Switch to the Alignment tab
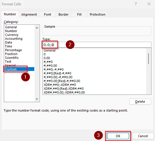 (29, 14)
